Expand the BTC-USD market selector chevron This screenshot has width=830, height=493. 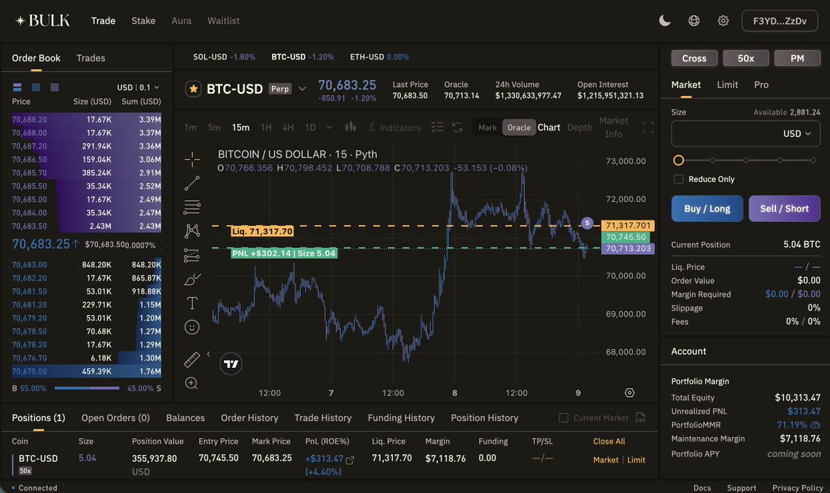(302, 89)
